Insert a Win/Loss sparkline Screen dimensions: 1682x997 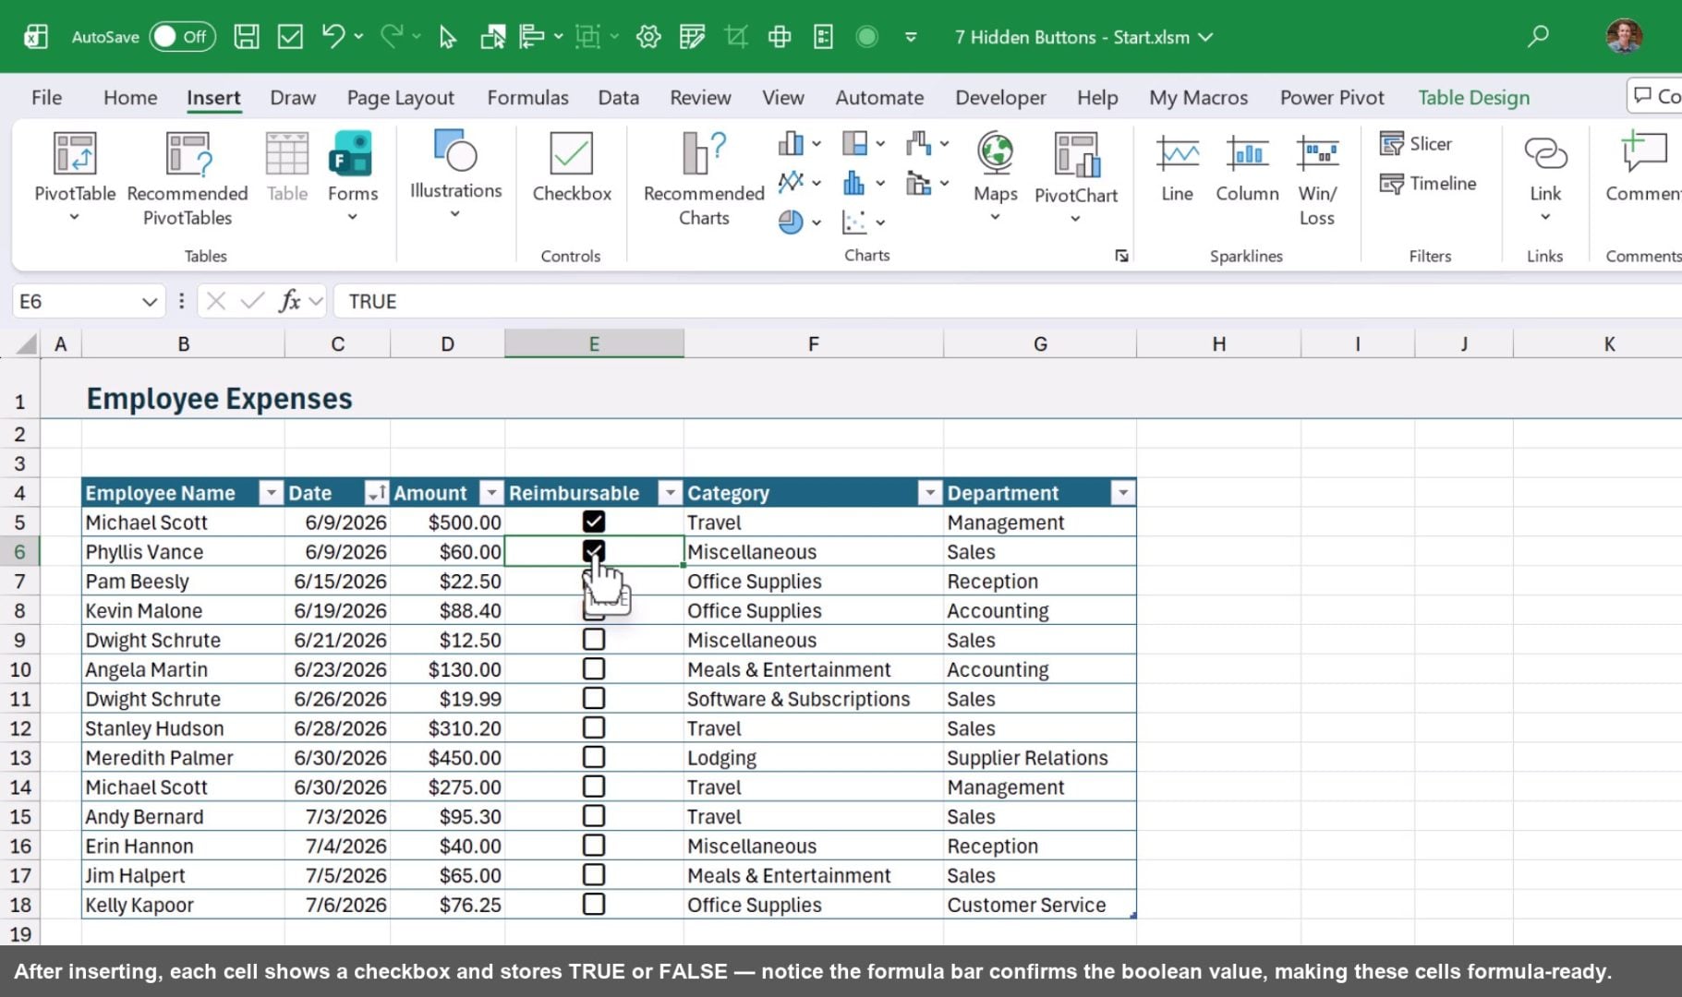(1317, 180)
